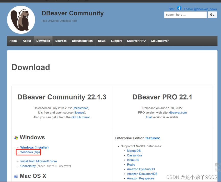Screen dimensions: 221x182
Task: Follow @dbeaver_news link
Action: tap(200, 9)
